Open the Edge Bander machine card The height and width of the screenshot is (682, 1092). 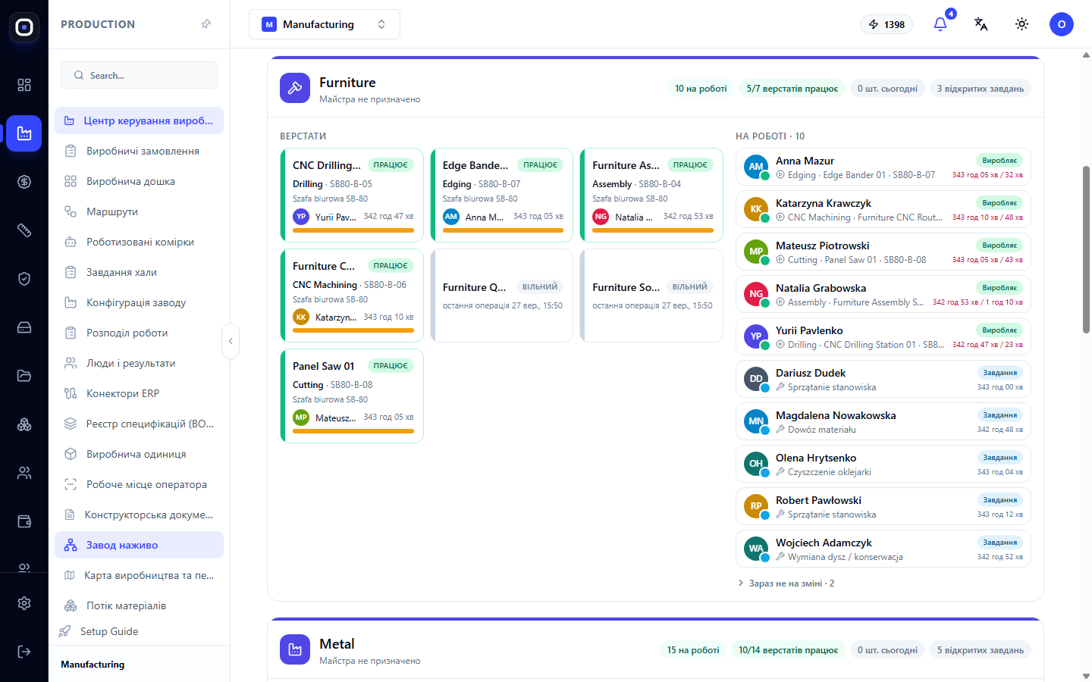click(x=502, y=195)
